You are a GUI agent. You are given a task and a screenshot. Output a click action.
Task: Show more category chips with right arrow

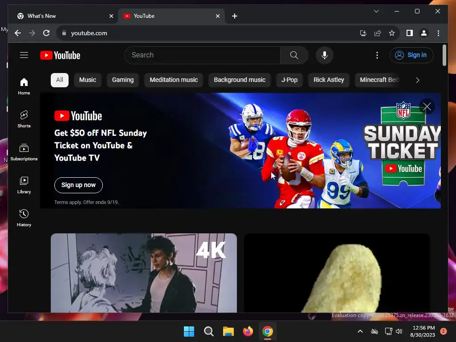(418, 80)
